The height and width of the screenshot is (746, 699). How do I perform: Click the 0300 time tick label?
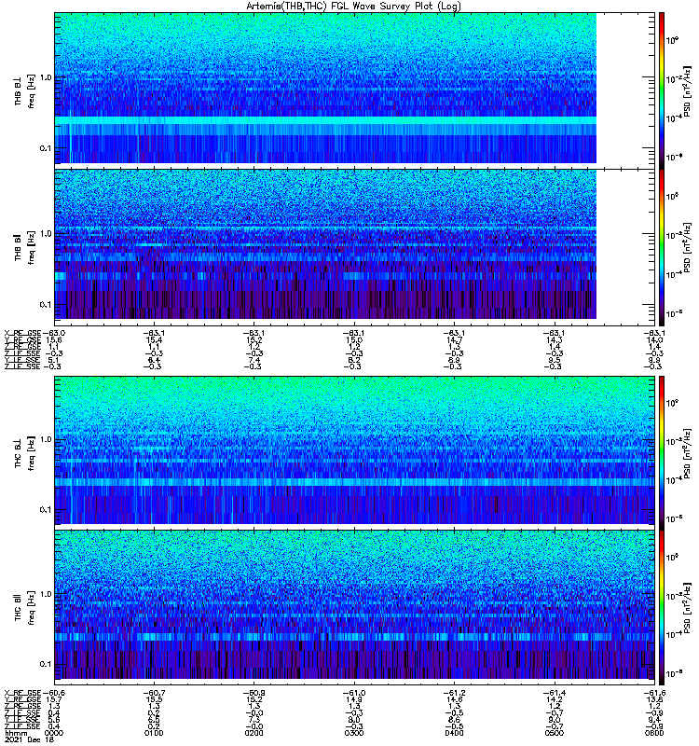(354, 733)
